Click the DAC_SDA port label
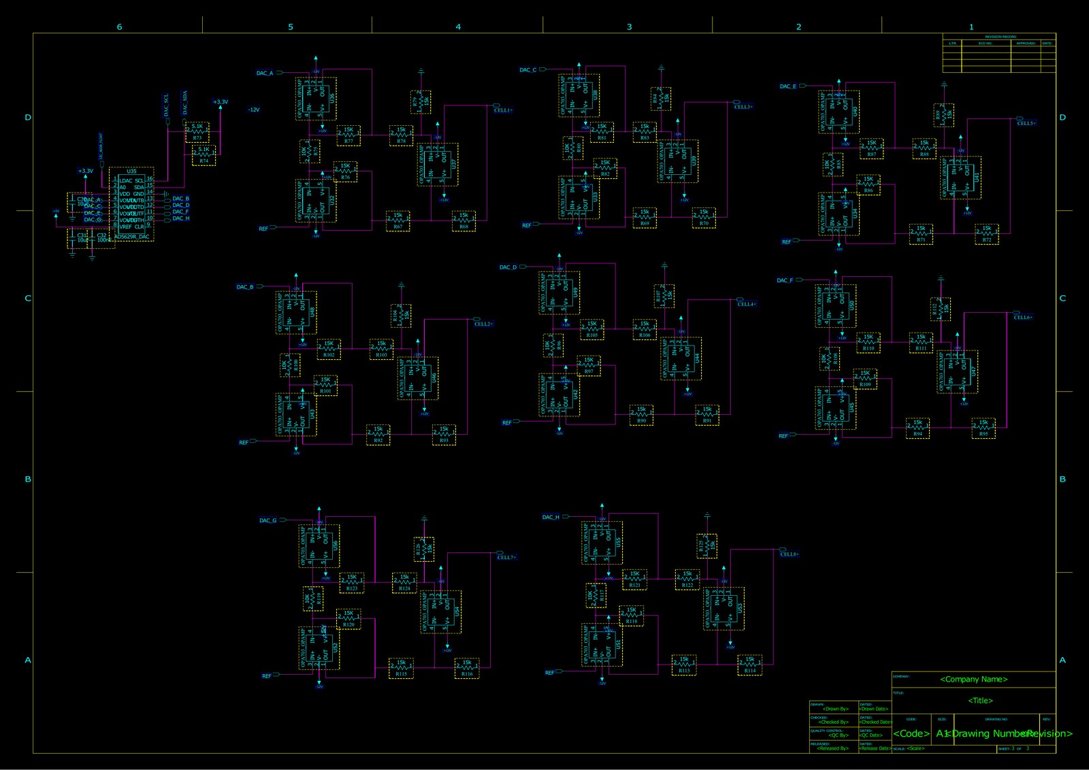The image size is (1089, 770). tap(184, 103)
